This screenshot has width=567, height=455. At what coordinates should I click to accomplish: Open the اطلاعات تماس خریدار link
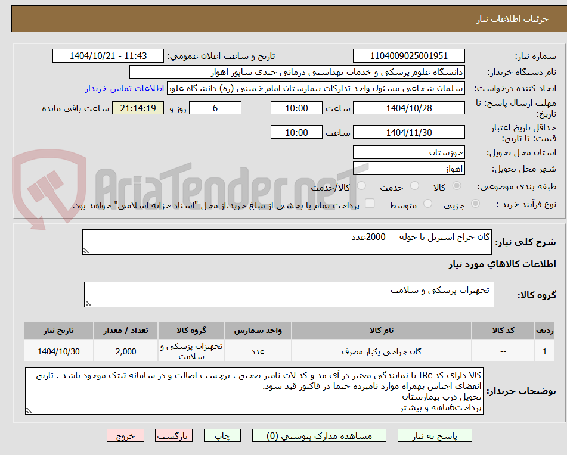125,89
